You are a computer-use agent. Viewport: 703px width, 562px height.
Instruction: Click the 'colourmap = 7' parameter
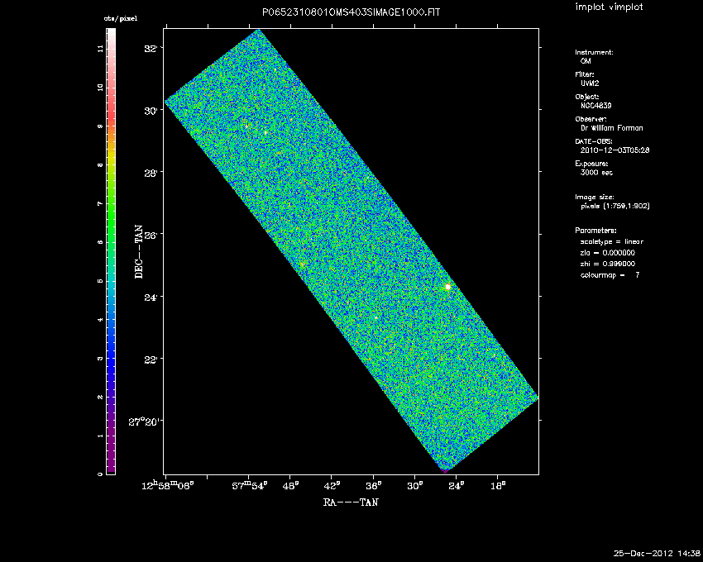click(x=610, y=274)
